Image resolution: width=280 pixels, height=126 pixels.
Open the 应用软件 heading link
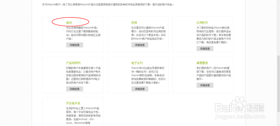coord(202,23)
